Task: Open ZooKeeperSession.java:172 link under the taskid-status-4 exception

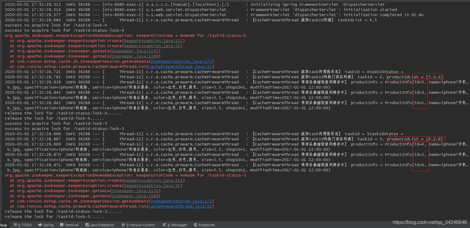Action: [181, 61]
